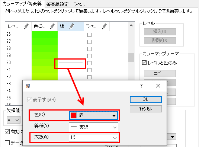Toggle label checkbox for level 27
Screen dimensions: 199x147
pyautogui.click(x=90, y=42)
